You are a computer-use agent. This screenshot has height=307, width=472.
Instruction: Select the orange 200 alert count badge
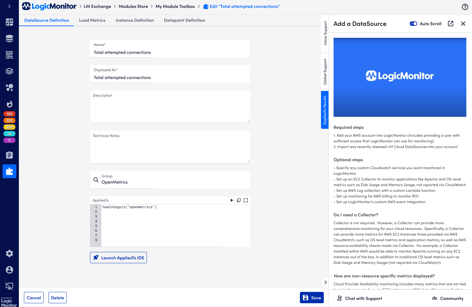click(x=9, y=121)
